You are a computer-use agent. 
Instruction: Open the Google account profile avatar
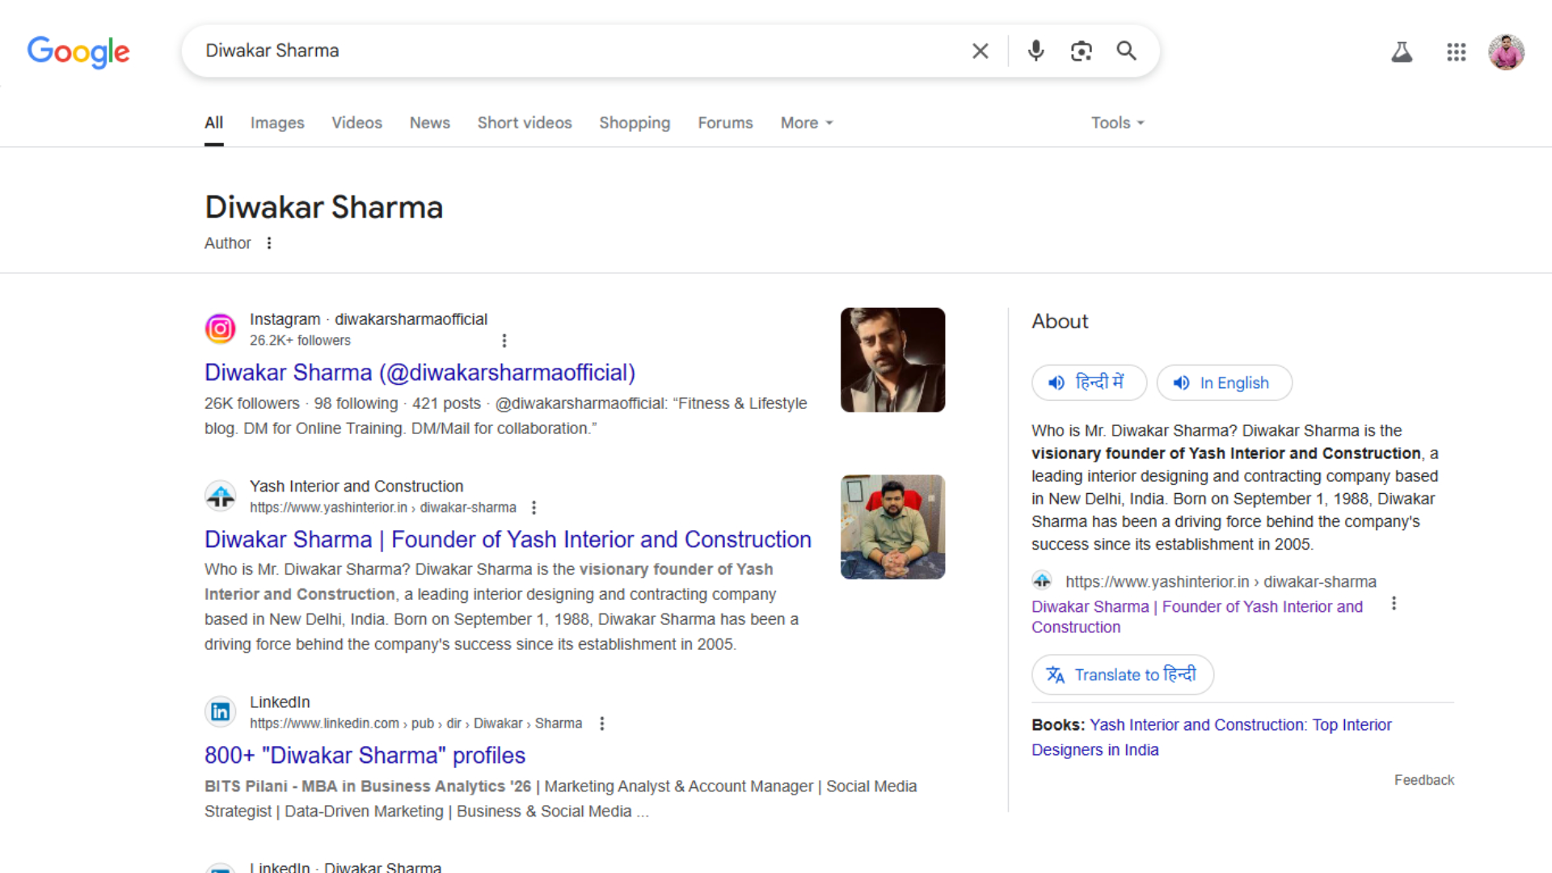(1506, 53)
